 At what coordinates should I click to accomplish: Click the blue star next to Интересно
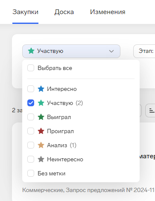point(41,89)
